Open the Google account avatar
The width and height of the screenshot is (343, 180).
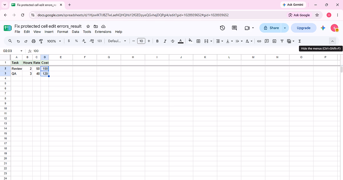[x=334, y=28]
